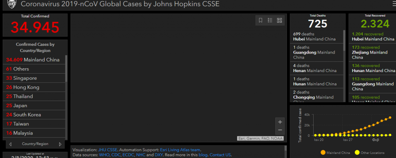Show the map legend list icon
Screen dimensions: 396x158
point(270,20)
